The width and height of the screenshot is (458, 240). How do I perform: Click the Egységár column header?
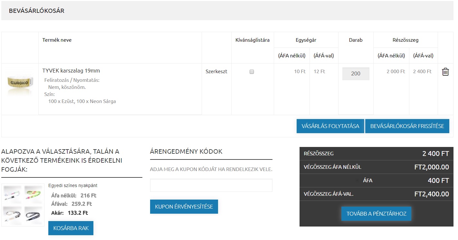(x=306, y=40)
